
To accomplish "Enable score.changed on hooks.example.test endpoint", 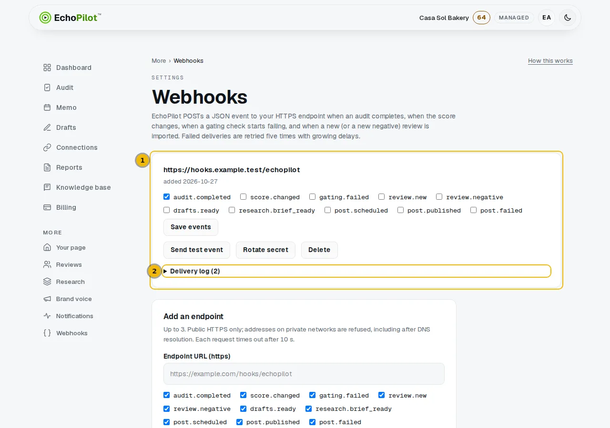I will pos(244,197).
